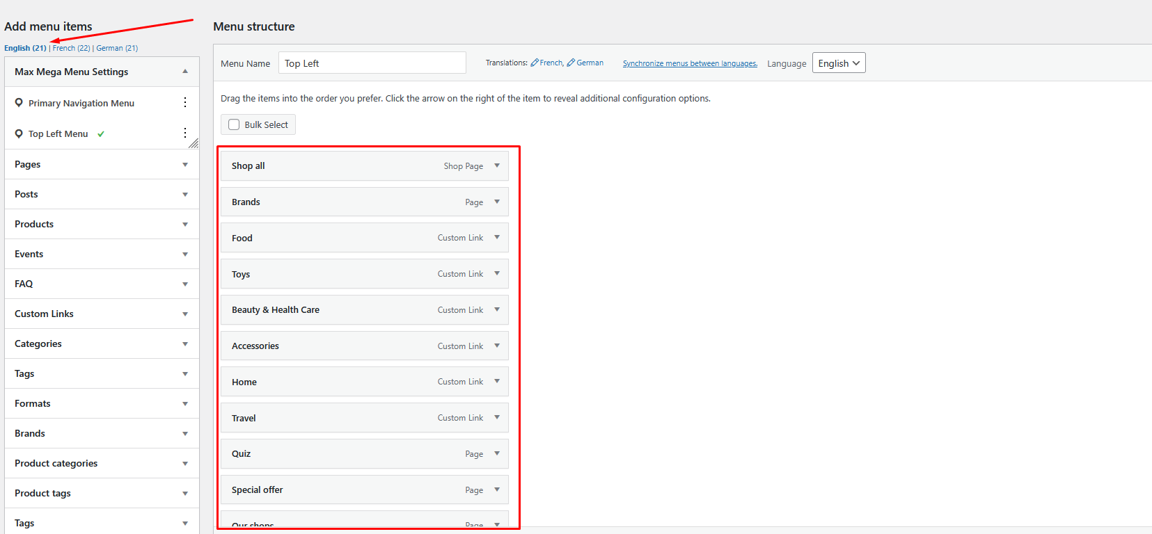Expand the Shop all menu item options
Image resolution: width=1152 pixels, height=534 pixels.
tap(497, 165)
